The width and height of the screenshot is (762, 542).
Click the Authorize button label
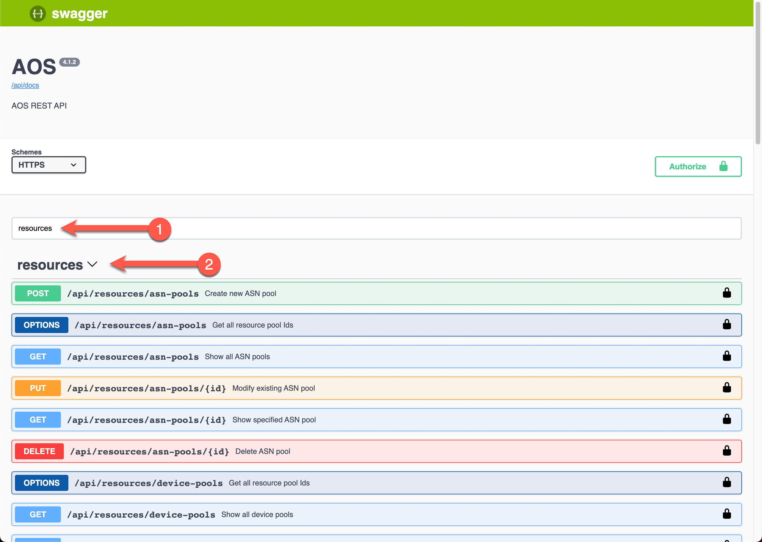point(688,167)
